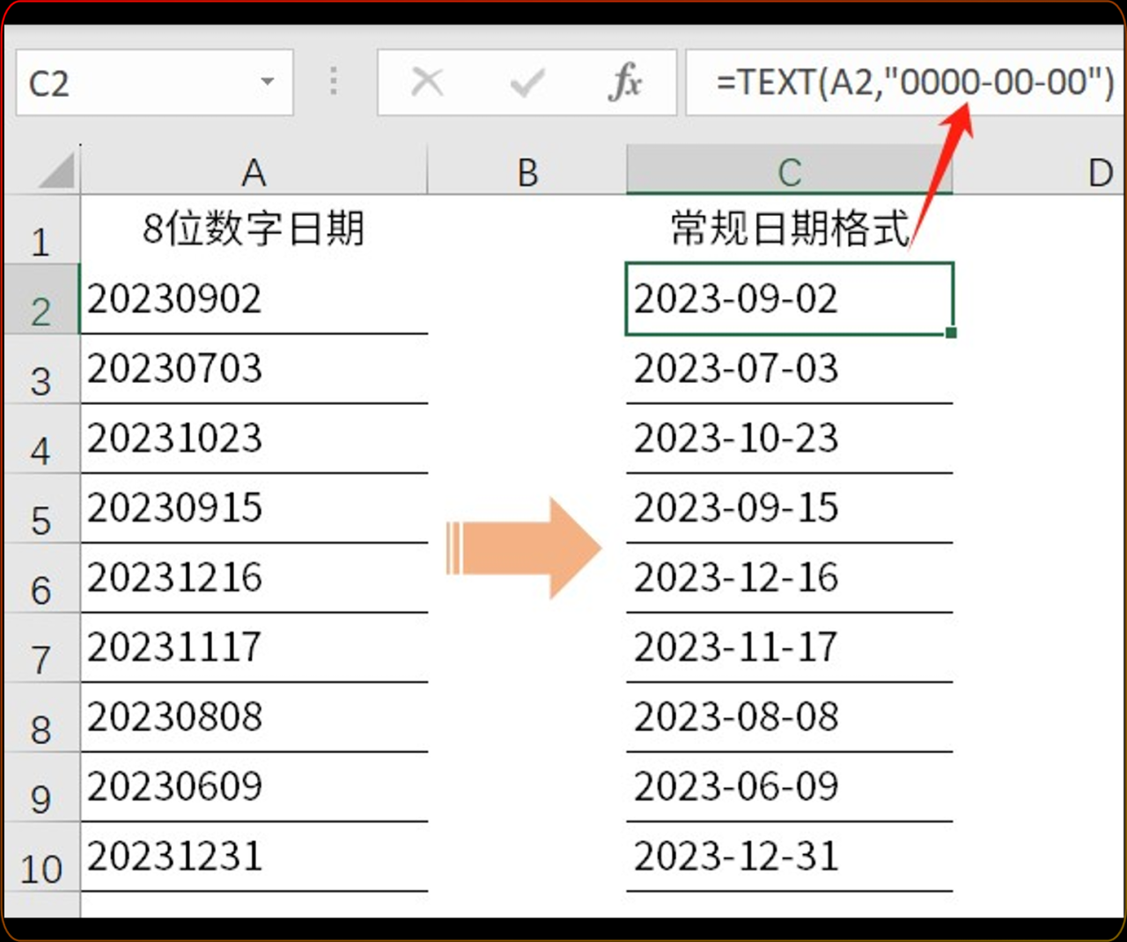Select row 5 header
Screen dimensions: 1127x942
click(41, 509)
